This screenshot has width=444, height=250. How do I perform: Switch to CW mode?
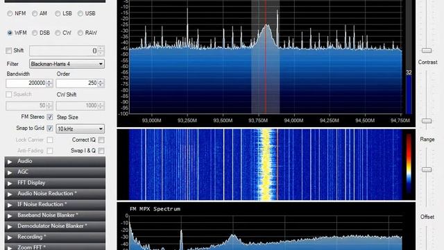(x=58, y=33)
